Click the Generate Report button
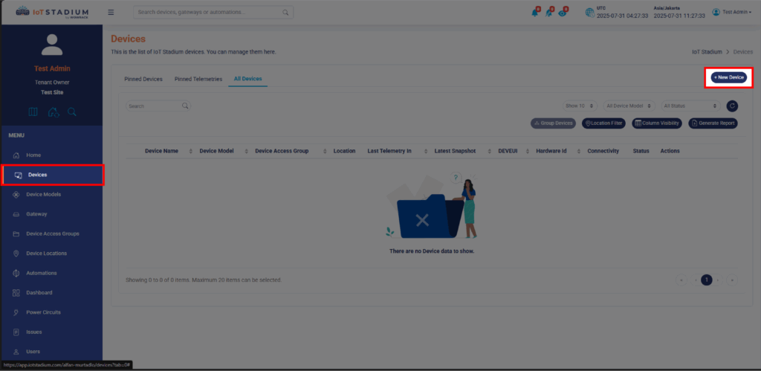This screenshot has height=371, width=761. point(713,123)
